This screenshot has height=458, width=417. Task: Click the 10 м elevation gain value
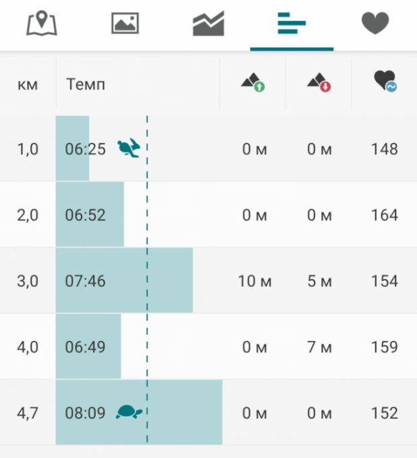point(255,281)
